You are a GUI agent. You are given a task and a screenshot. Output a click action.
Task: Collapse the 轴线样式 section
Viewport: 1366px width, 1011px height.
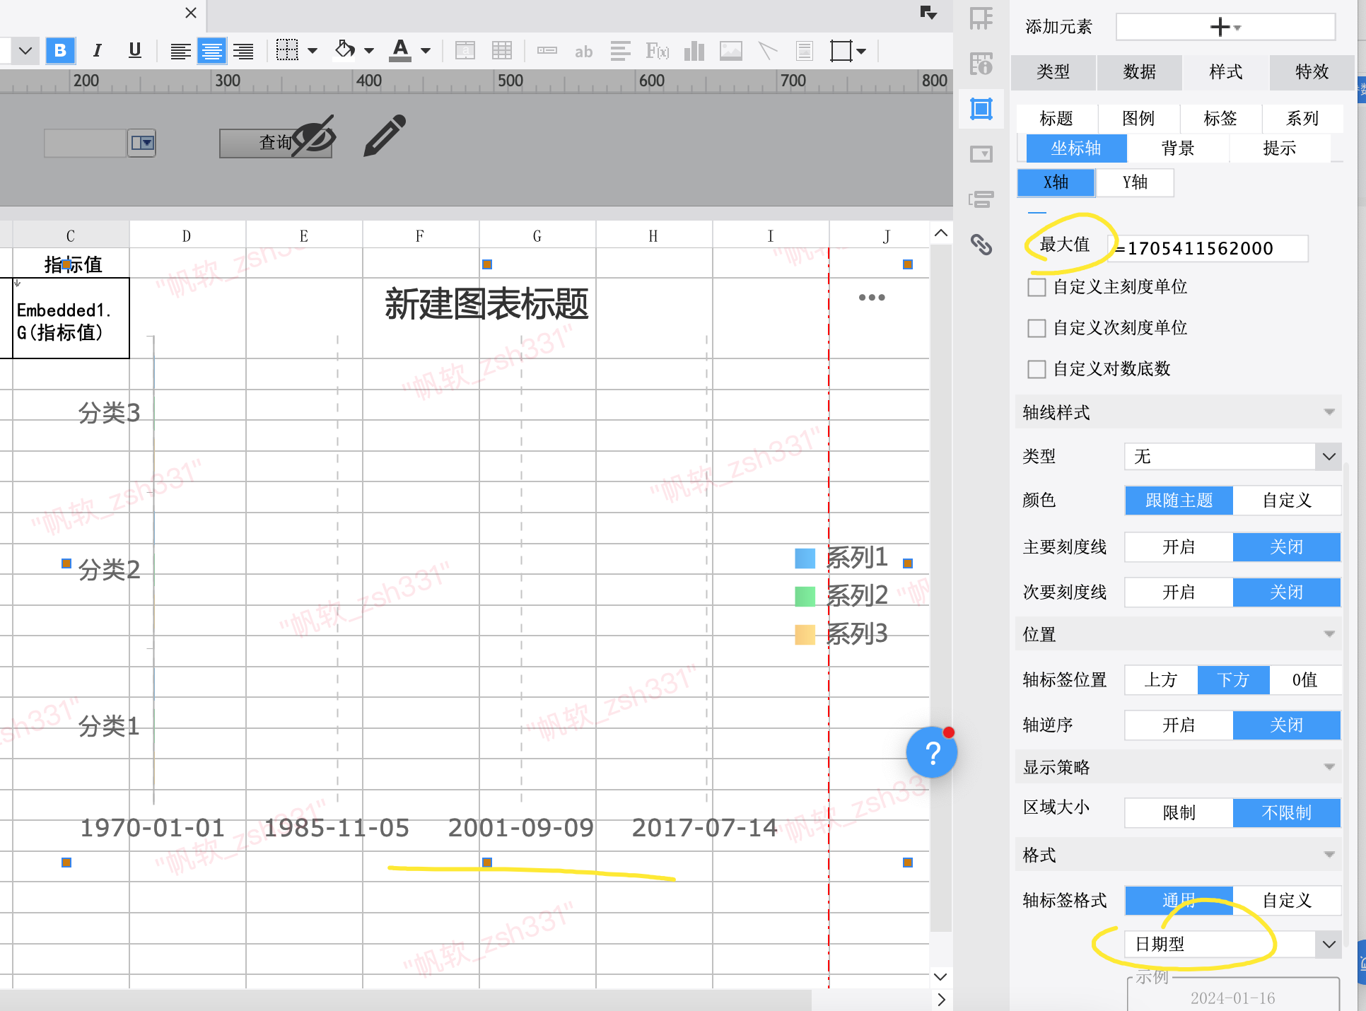tap(1329, 412)
